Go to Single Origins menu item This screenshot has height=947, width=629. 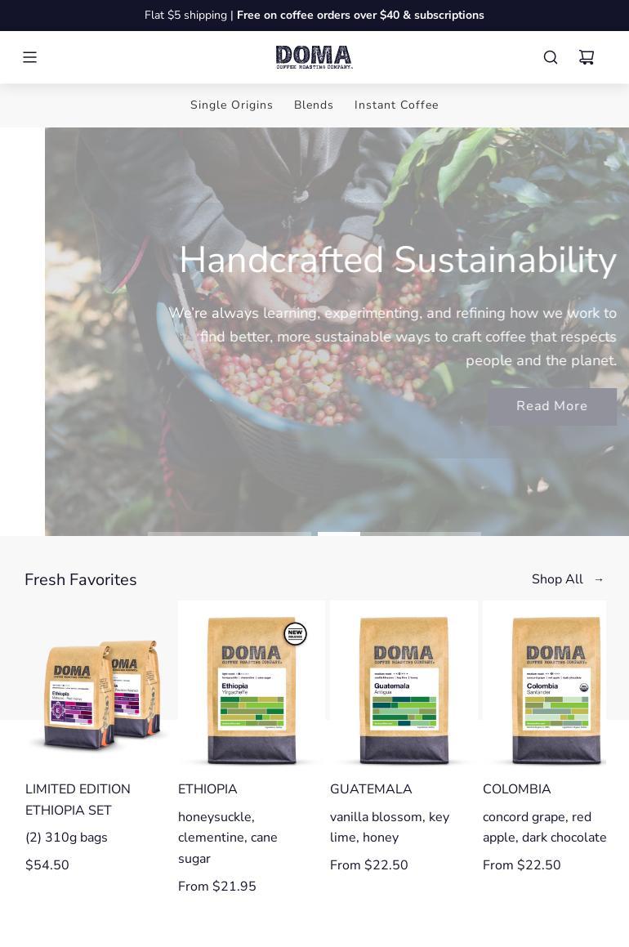pos(231,105)
